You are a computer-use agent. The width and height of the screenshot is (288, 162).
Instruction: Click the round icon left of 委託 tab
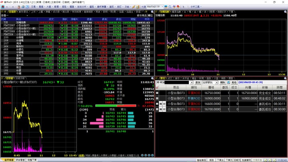coord(157,78)
